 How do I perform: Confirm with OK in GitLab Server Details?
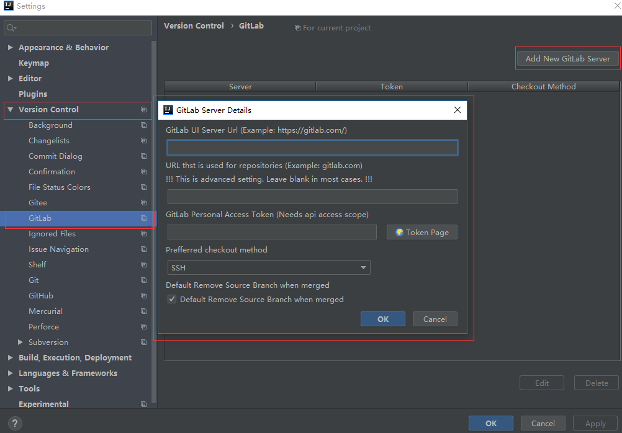click(x=383, y=319)
